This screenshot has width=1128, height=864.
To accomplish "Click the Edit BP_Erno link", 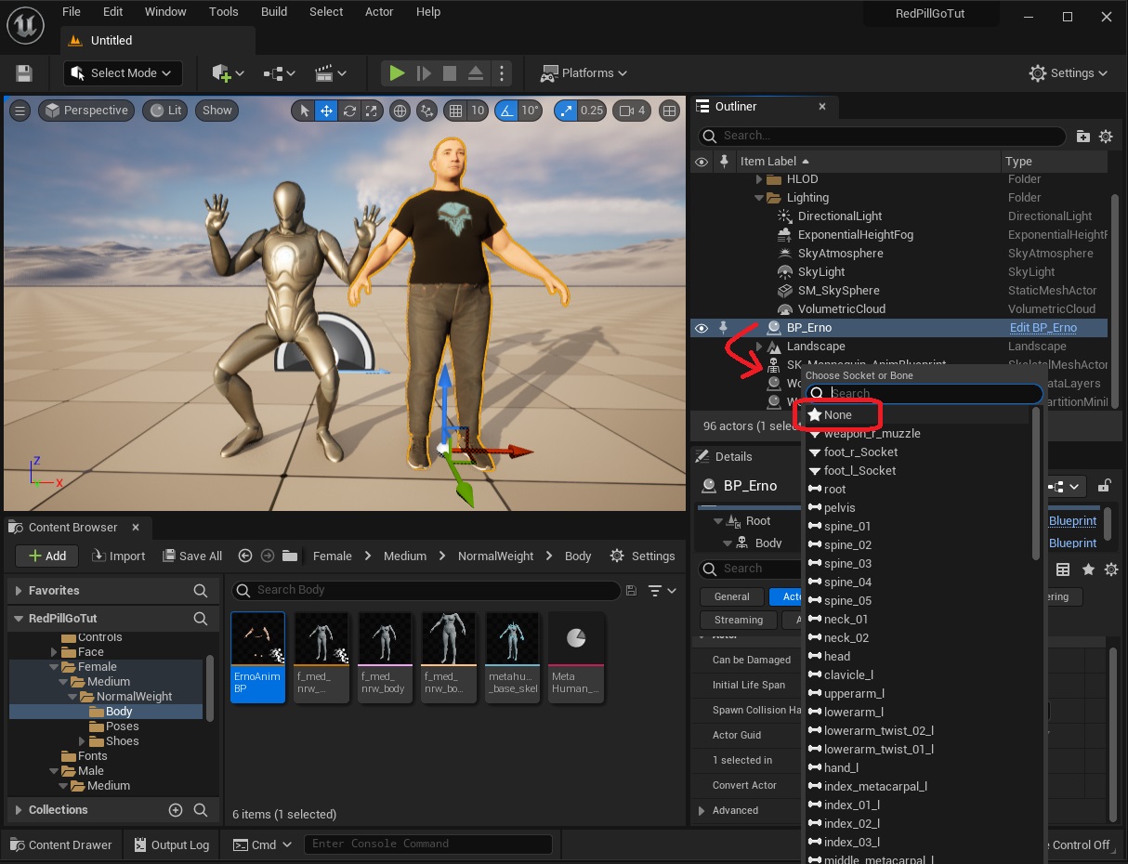I will point(1043,328).
